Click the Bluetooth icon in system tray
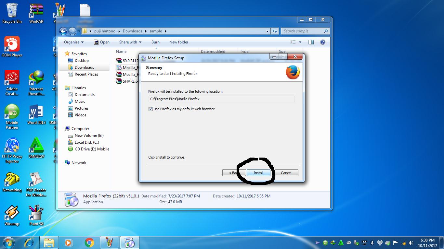This screenshot has height=249, width=444. pos(372,242)
